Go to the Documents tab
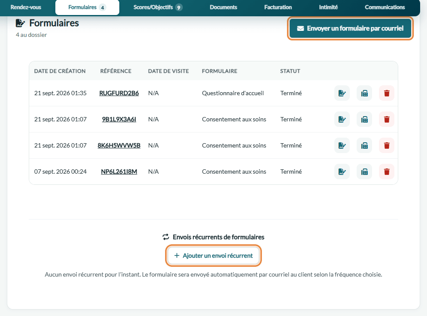This screenshot has height=316, width=427. click(223, 7)
